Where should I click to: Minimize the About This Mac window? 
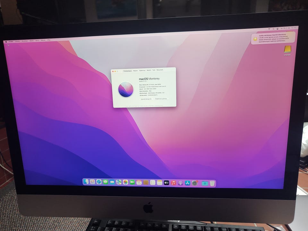[115, 71]
